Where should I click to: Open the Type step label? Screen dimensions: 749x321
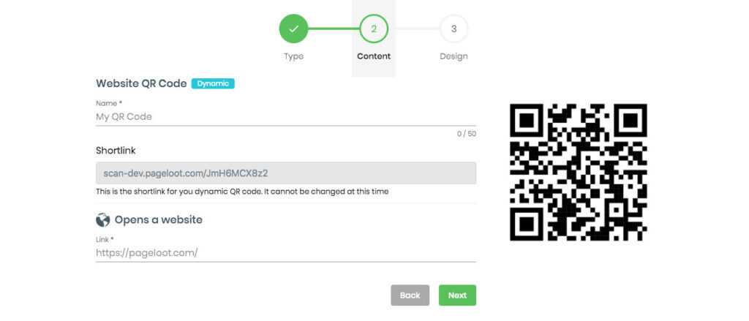click(294, 56)
